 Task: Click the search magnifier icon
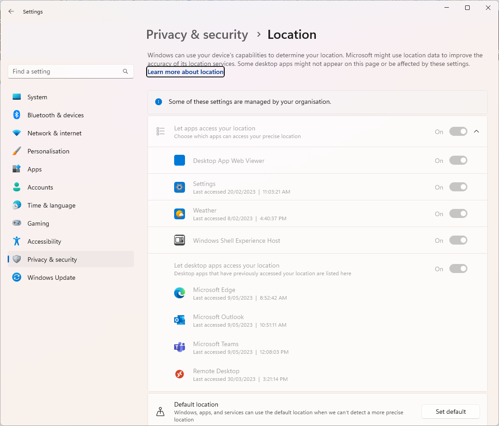pyautogui.click(x=125, y=71)
